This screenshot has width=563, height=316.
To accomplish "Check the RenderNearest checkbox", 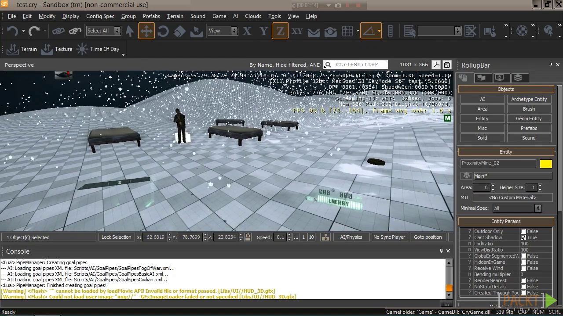I will tap(523, 280).
